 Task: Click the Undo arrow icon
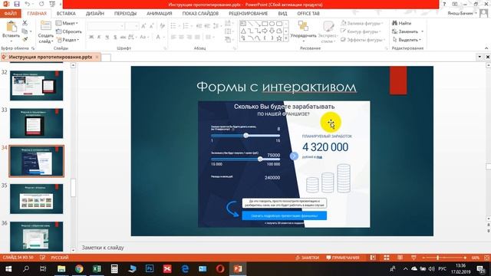tap(28, 5)
